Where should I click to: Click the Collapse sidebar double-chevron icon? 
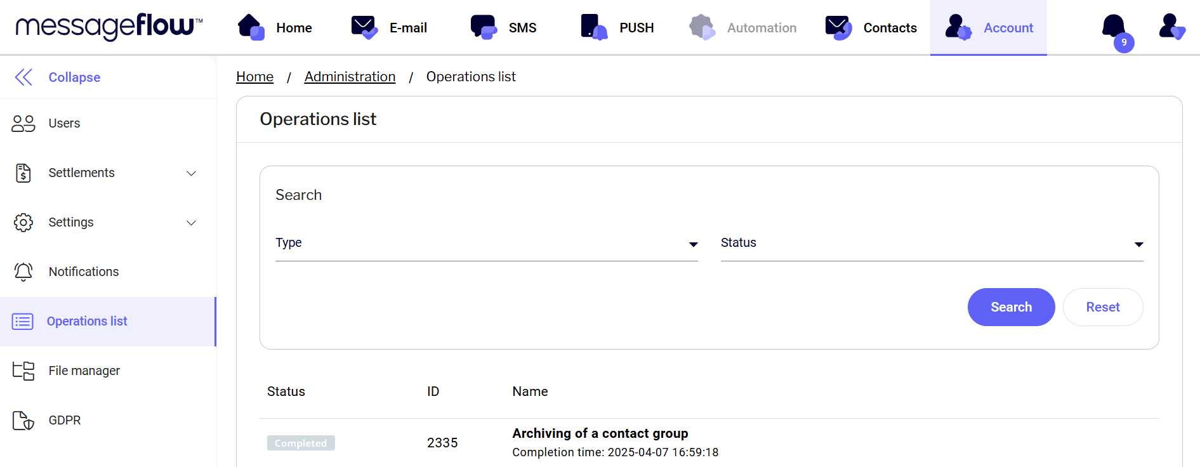coord(23,77)
